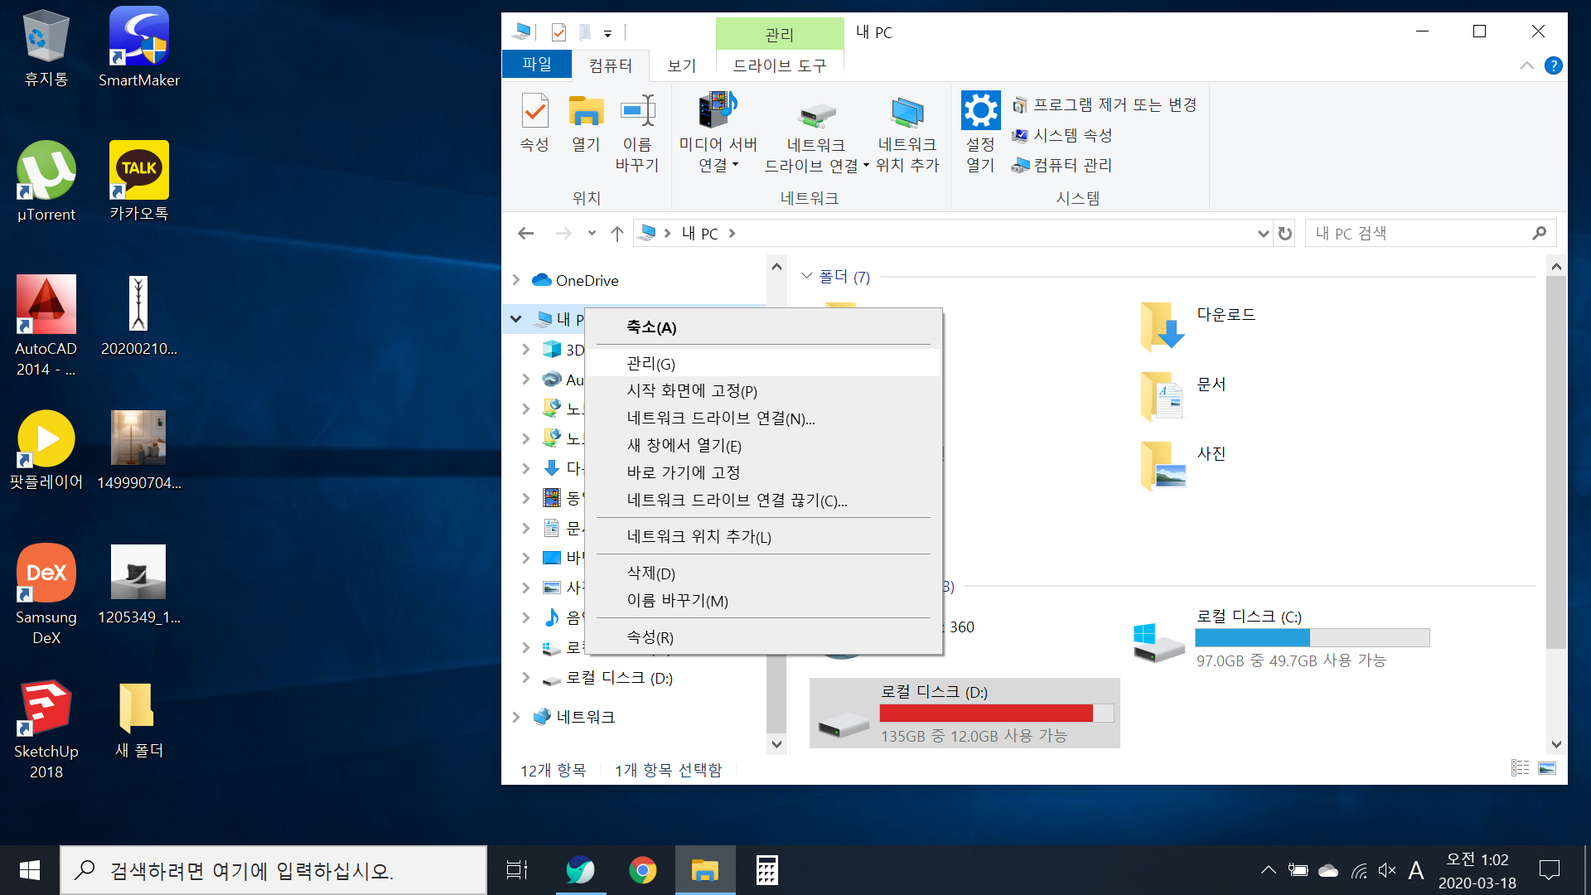The height and width of the screenshot is (895, 1591).
Task: Open the Windows Start menu
Action: (x=30, y=870)
